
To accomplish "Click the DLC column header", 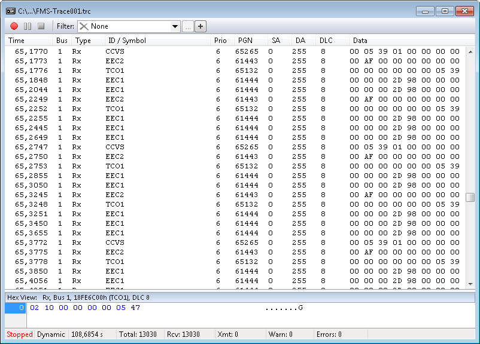I will coord(332,41).
